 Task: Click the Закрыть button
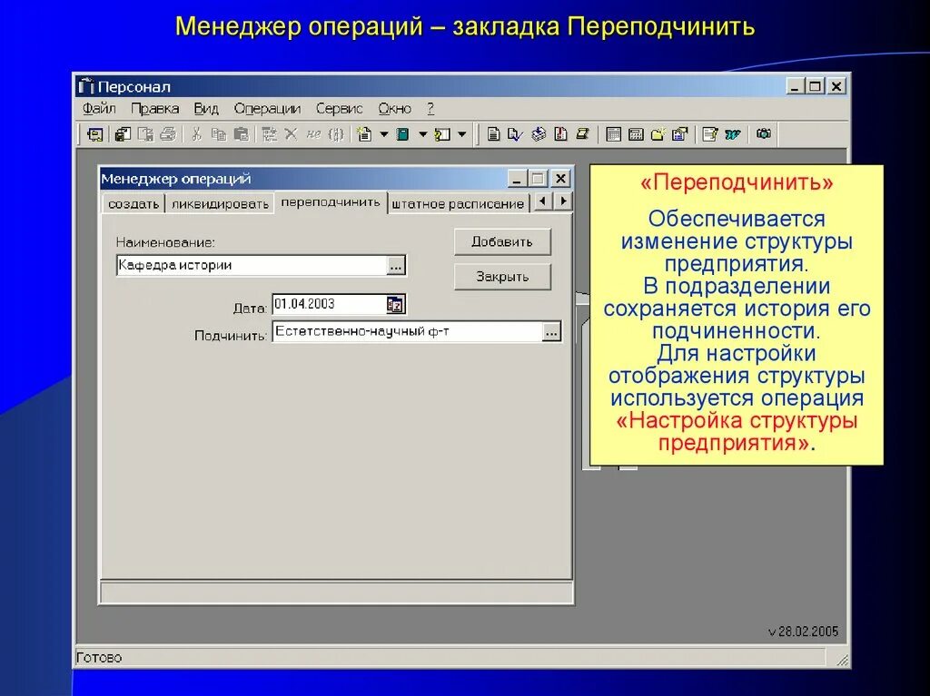(x=502, y=277)
